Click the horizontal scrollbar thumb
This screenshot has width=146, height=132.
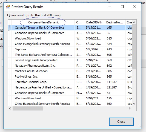click(x=28, y=108)
